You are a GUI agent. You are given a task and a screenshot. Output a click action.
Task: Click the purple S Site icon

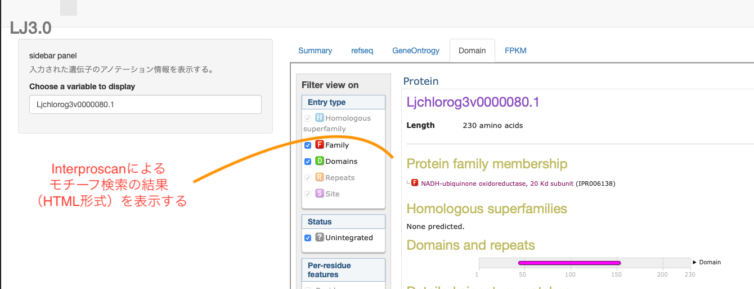(x=319, y=194)
